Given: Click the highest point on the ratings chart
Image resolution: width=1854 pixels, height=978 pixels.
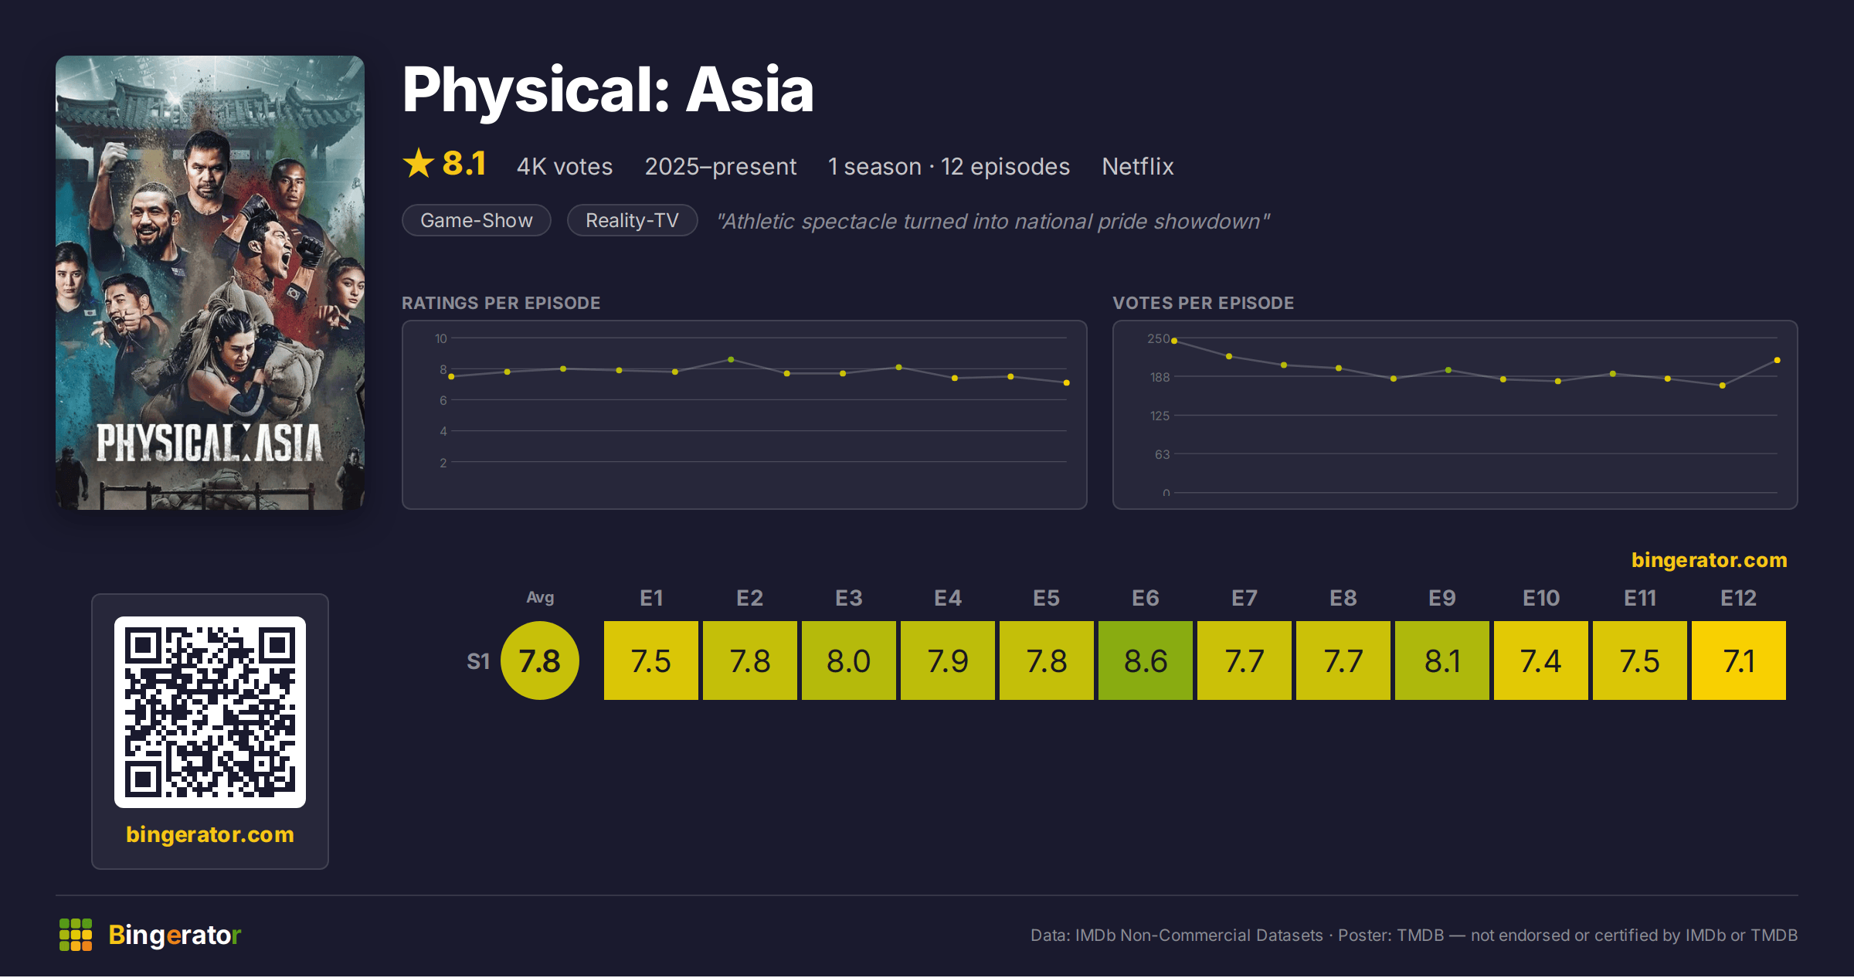Looking at the screenshot, I should (731, 360).
